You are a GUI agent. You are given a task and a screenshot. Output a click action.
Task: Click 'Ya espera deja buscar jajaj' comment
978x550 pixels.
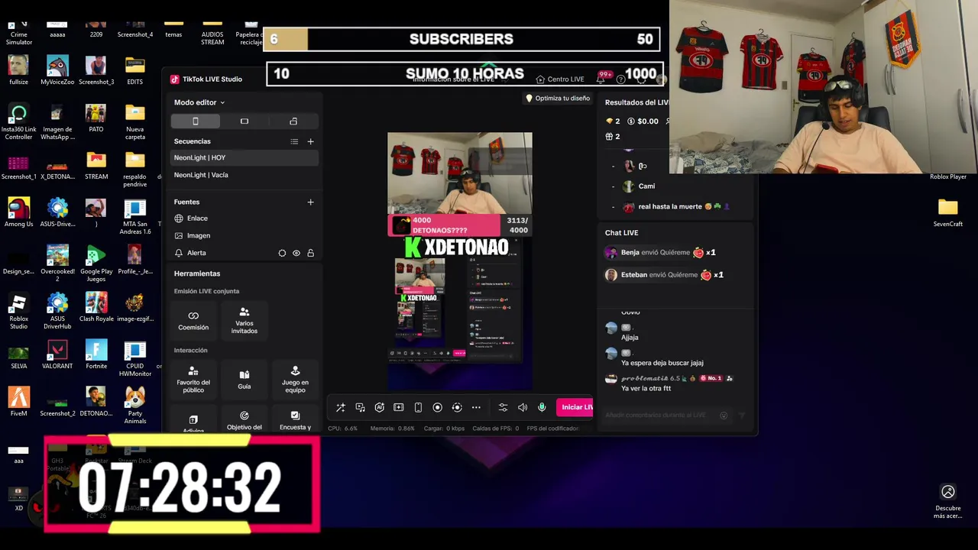point(662,363)
